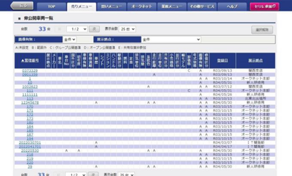
Task: Open vehicle number 180
Action: [30, 123]
